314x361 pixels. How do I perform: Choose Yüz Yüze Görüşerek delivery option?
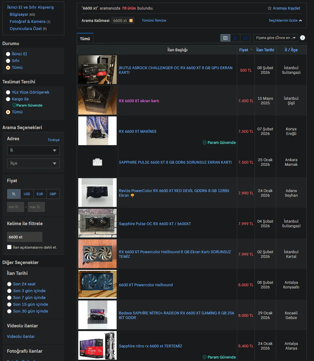point(8,92)
